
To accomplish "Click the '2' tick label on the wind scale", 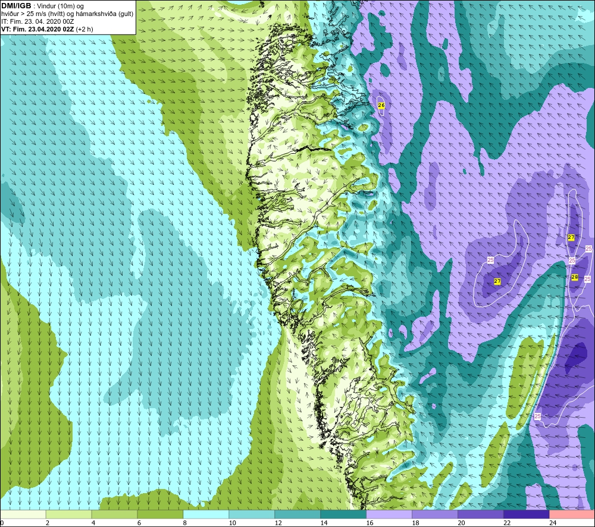I will point(48,523).
